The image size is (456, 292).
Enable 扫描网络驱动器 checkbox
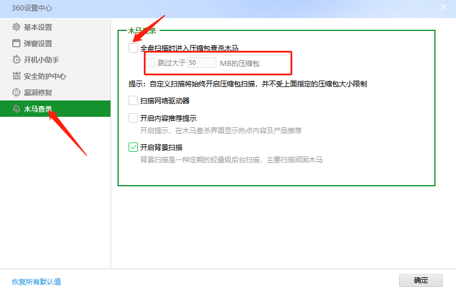pyautogui.click(x=133, y=100)
